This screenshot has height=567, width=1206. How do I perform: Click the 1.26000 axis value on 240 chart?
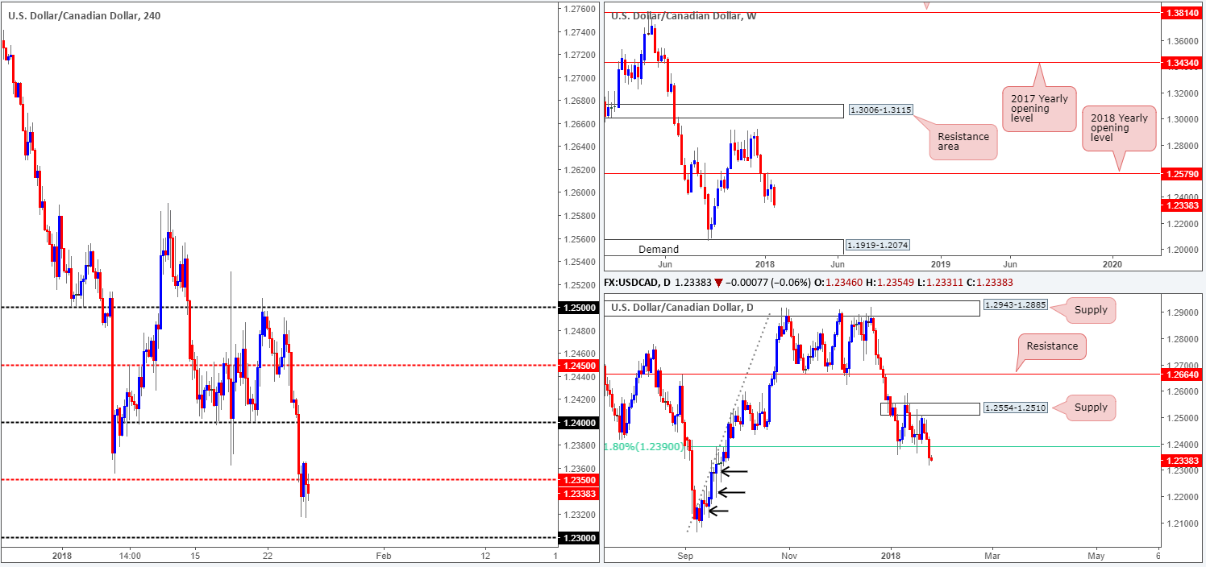(580, 192)
